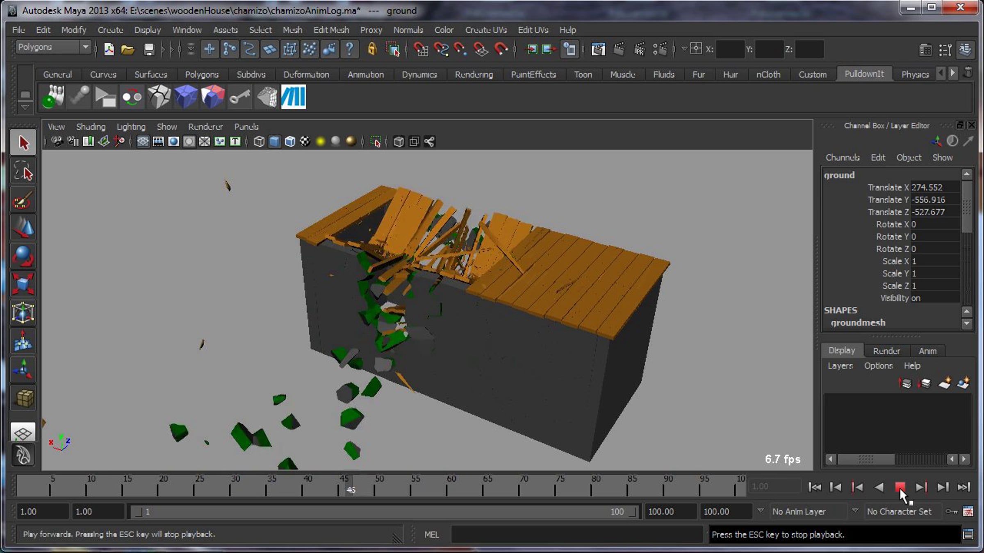Select the Lasso tool in toolbox
Image resolution: width=984 pixels, height=553 pixels.
[23, 171]
